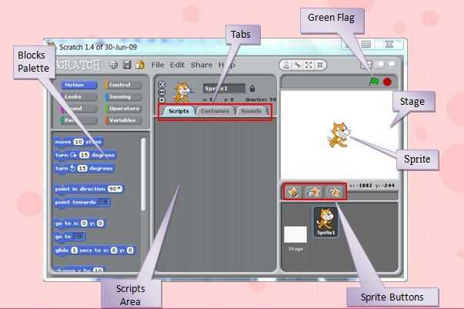Switch to the Costumes tab
Screen dimensions: 464x309
coord(215,111)
